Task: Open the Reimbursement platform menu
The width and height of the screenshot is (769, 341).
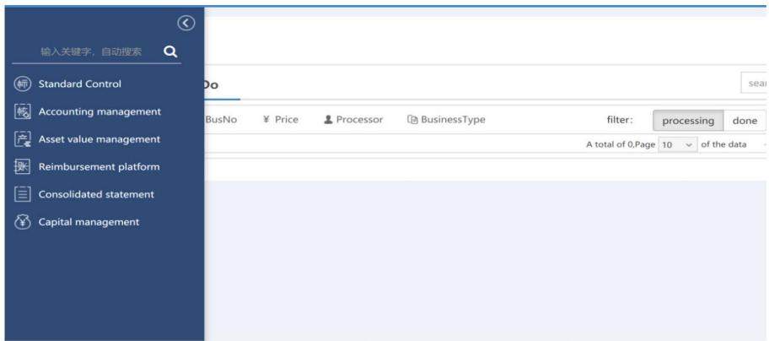Action: (x=99, y=167)
